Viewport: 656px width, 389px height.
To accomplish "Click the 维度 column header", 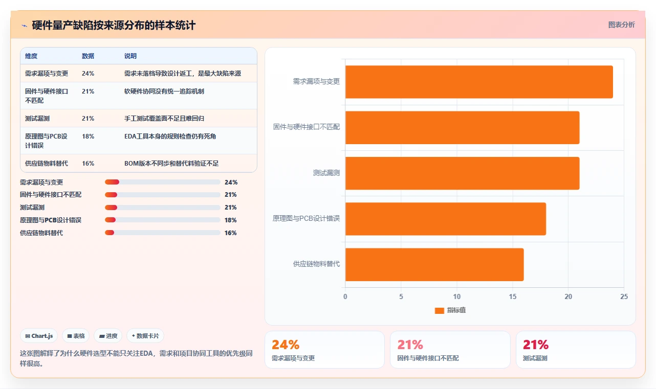I will tap(31, 56).
